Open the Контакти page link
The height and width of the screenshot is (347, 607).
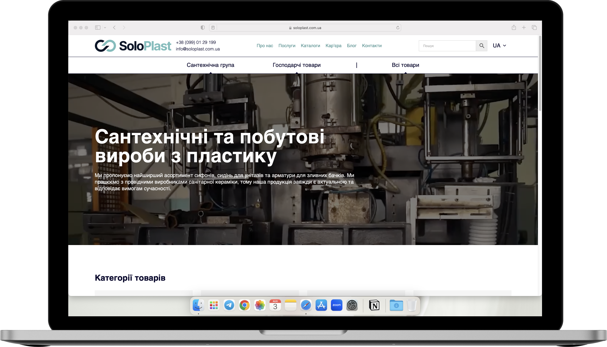371,45
